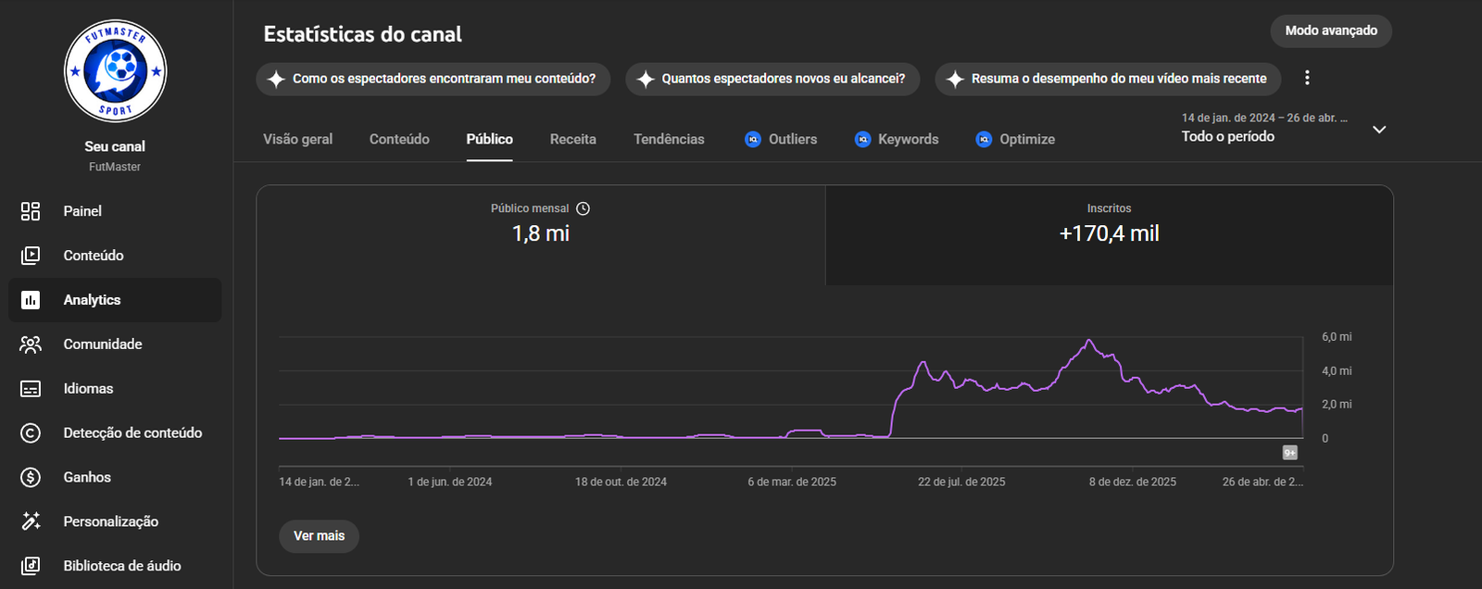Click the Conteúdo video icon in sidebar
Image resolution: width=1482 pixels, height=589 pixels.
31,256
